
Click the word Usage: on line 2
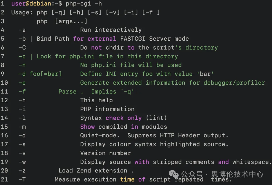pyautogui.click(x=22, y=12)
